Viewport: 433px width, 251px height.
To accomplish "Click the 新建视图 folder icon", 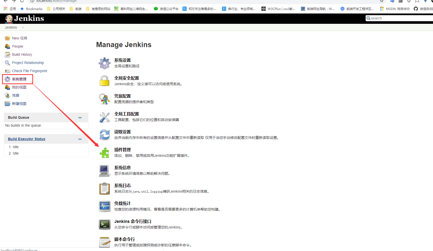I will click(x=7, y=104).
